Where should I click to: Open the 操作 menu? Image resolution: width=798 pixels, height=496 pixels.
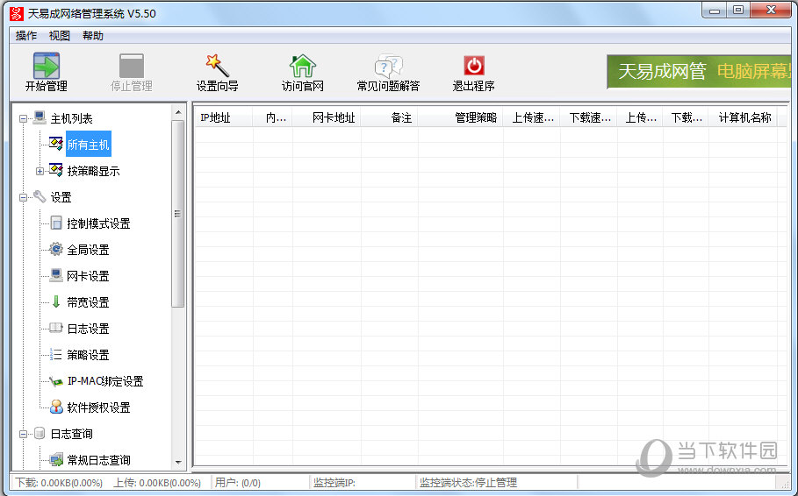(x=26, y=36)
